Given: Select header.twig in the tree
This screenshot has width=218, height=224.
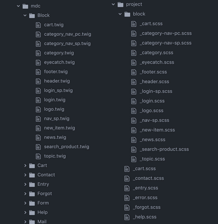Looking at the screenshot, I should pos(57,81).
